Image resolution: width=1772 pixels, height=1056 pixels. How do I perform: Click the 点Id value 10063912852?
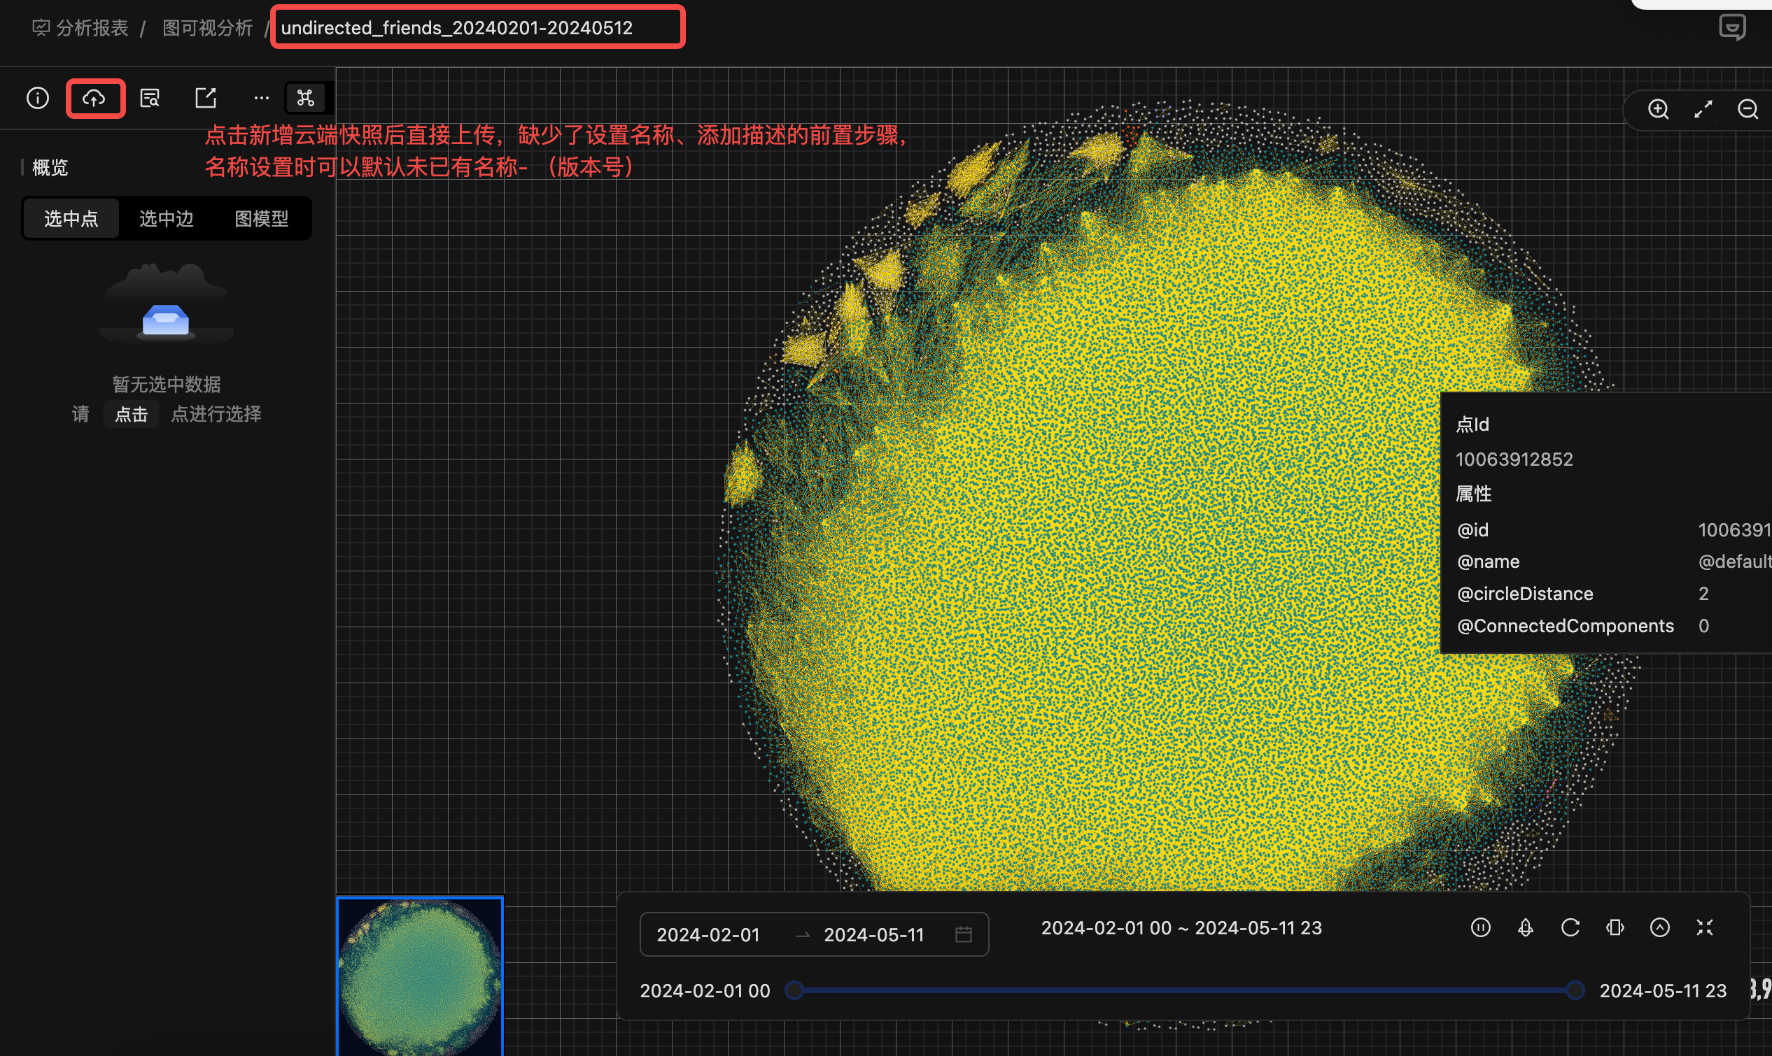click(1514, 459)
